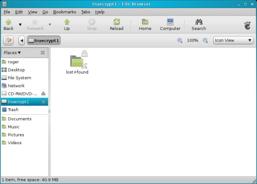Open the Places sidebar dropdown
The width and height of the screenshot is (257, 184).
point(12,53)
